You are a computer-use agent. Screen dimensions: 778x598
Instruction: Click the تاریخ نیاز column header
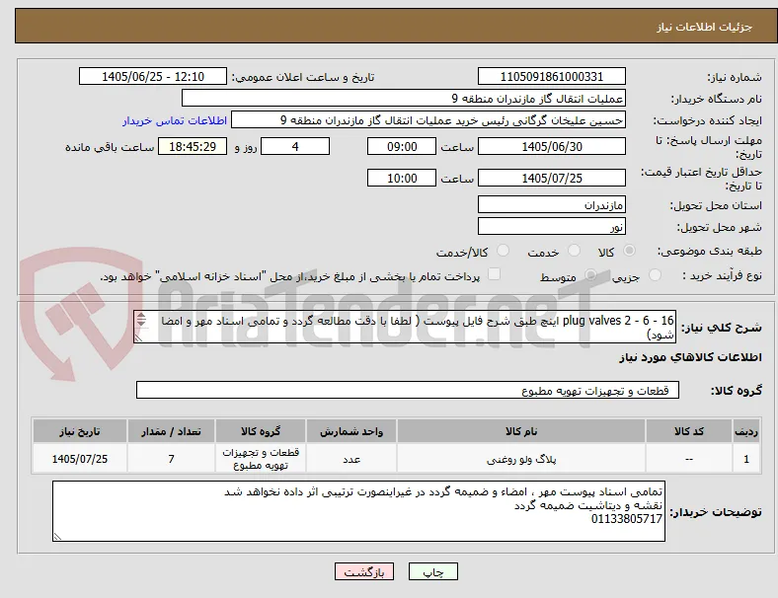(x=80, y=431)
